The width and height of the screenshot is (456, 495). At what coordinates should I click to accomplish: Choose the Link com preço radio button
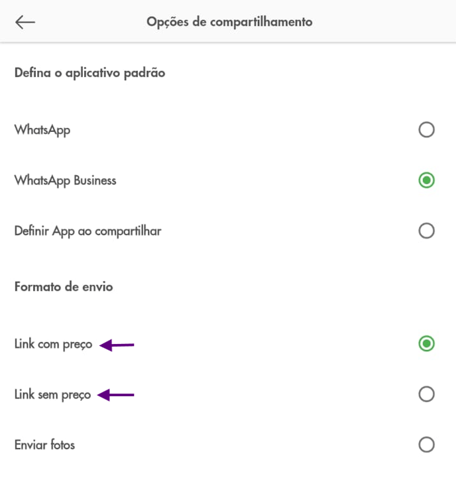click(x=426, y=343)
